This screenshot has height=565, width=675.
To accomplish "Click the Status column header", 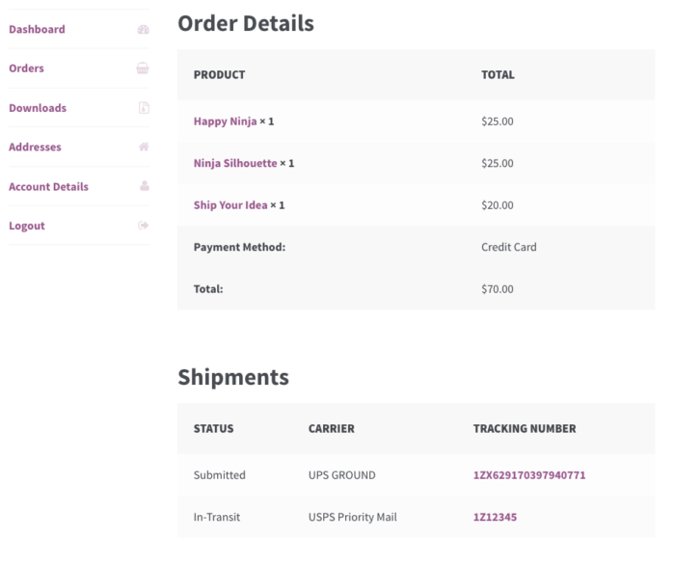I will tap(213, 429).
